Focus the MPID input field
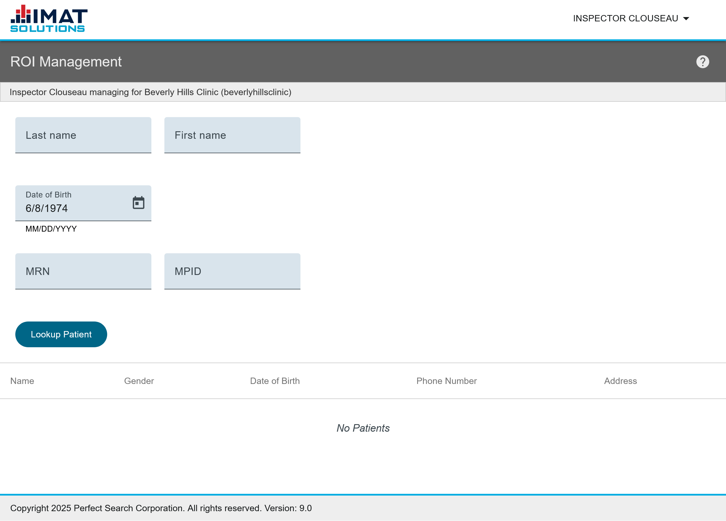The image size is (726, 521). click(232, 271)
